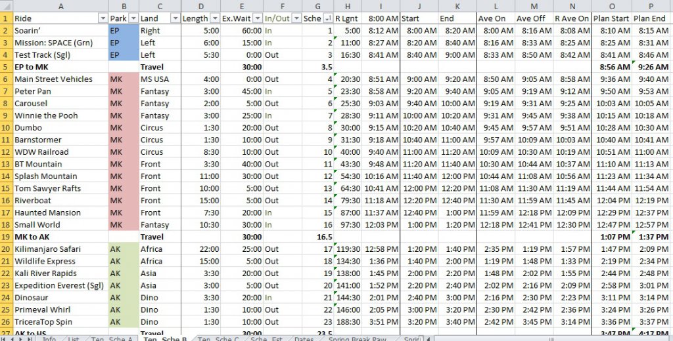
Task: Select column L header
Action: pyautogui.click(x=496, y=6)
